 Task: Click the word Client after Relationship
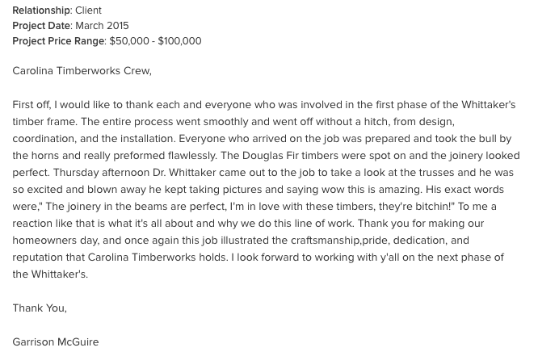(89, 10)
